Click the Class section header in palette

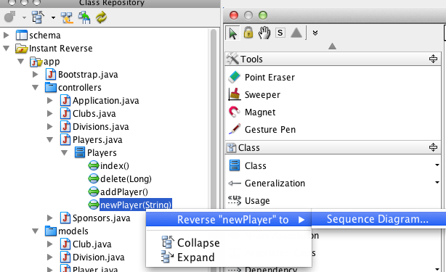pyautogui.click(x=333, y=148)
